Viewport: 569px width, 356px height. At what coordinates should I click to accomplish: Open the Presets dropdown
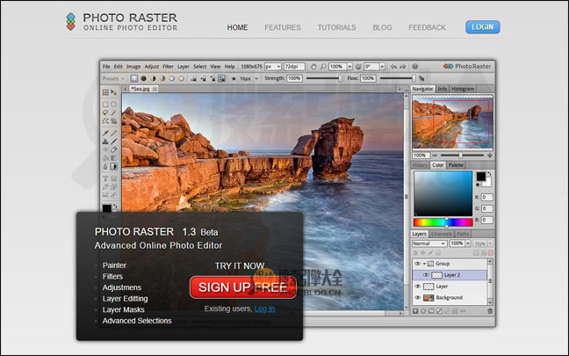click(113, 78)
